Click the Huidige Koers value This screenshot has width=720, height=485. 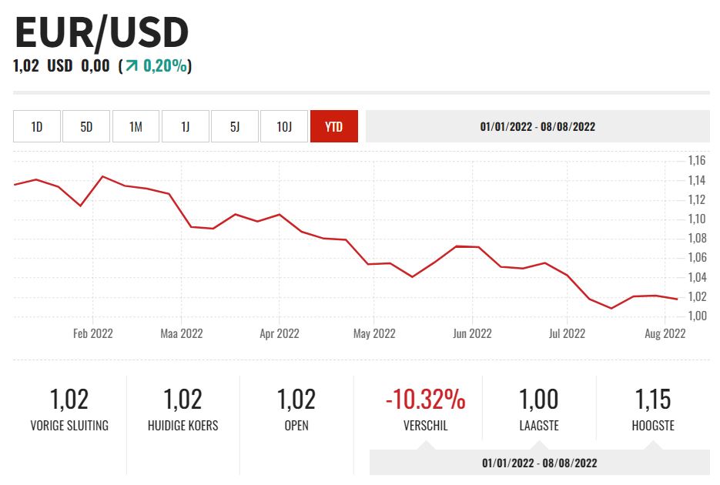click(183, 400)
